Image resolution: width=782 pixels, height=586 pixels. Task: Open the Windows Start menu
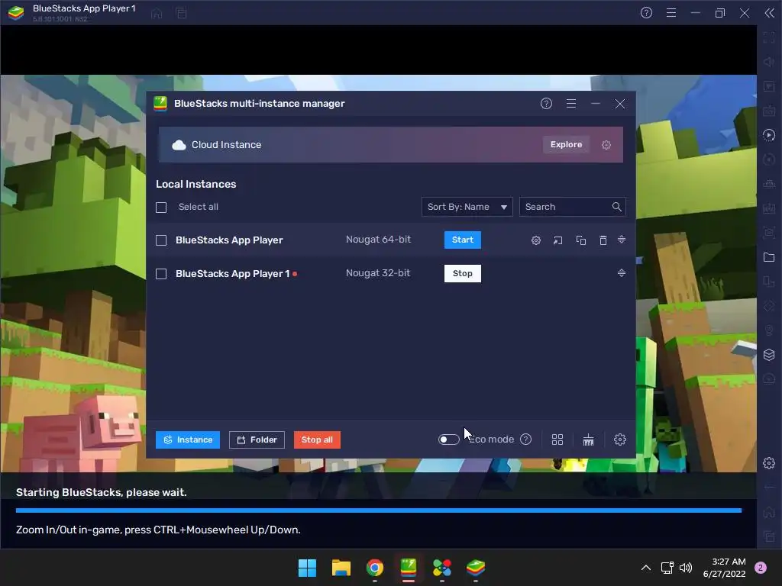[x=307, y=568]
